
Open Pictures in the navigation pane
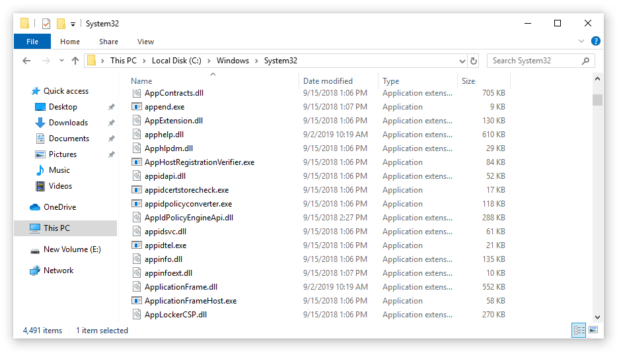point(63,154)
